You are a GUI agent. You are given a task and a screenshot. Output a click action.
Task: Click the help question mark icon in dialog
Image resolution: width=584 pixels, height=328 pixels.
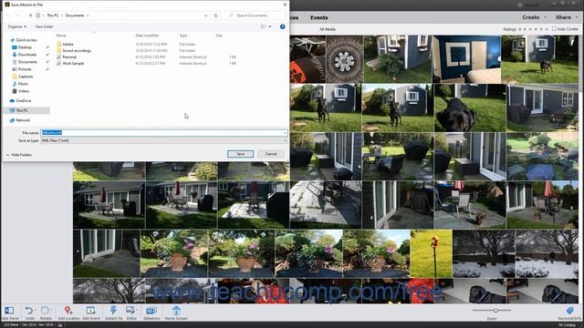click(282, 26)
